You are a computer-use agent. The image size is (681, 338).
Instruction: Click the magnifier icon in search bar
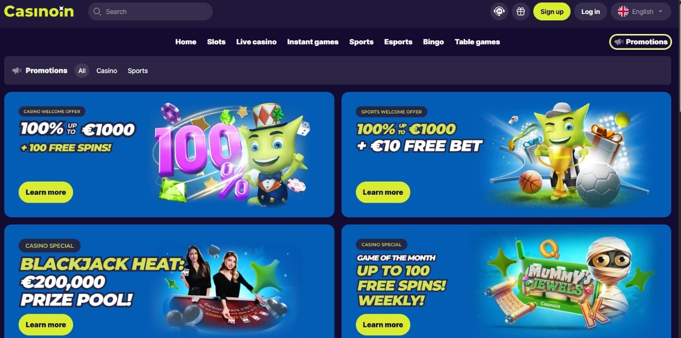pos(97,11)
